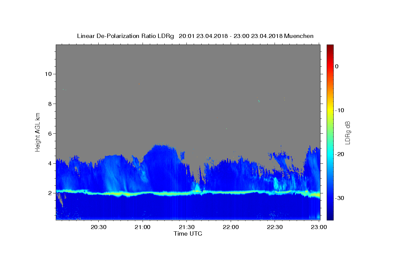Click the start time '20:01 23.04.2018' in title
The width and height of the screenshot is (396, 264).
coord(203,36)
